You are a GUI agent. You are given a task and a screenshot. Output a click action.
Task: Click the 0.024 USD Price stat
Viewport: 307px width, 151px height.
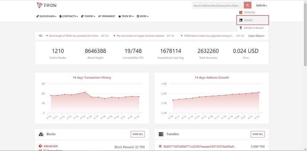246,54
